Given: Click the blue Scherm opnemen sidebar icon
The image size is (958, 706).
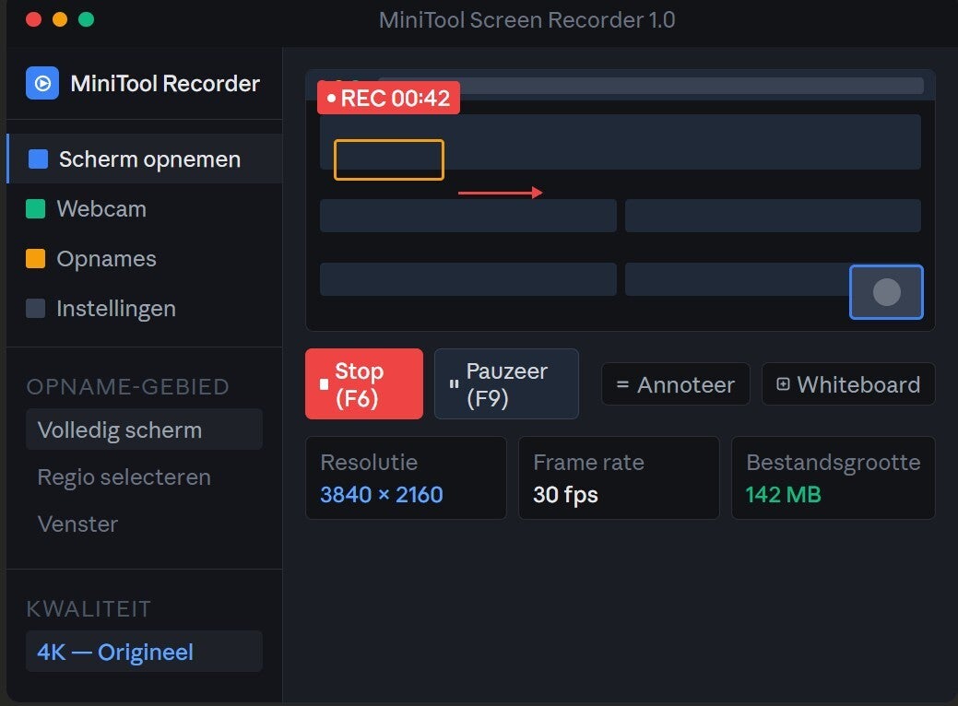Looking at the screenshot, I should [38, 159].
